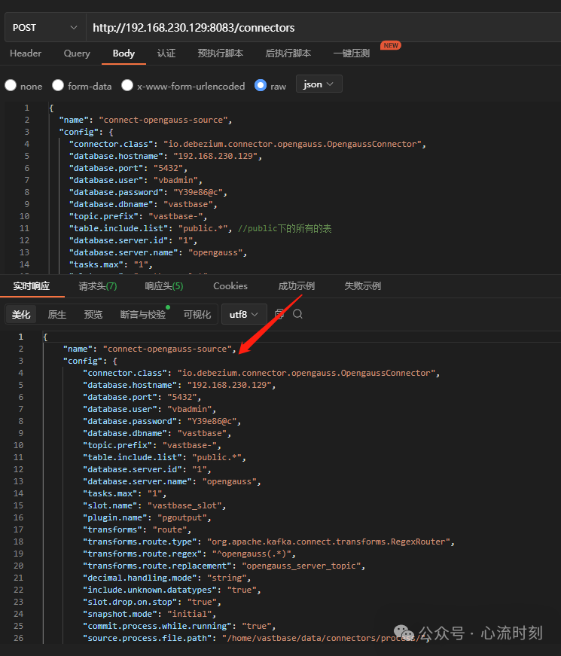Click the NEW badge on 一键压测

[x=391, y=45]
